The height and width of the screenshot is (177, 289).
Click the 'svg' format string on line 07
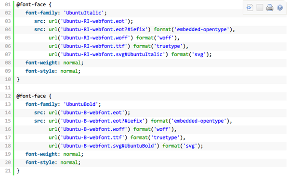198,54
